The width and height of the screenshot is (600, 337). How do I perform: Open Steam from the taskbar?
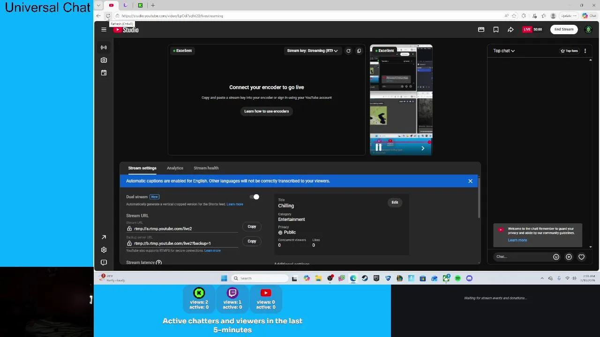coord(365,278)
